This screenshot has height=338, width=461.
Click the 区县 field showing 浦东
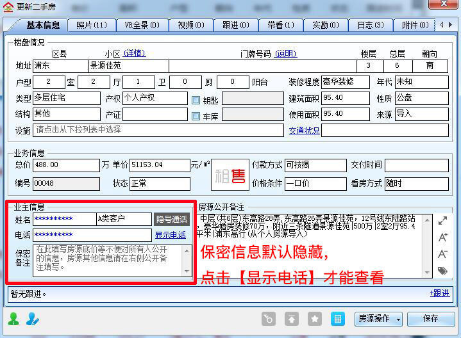pyautogui.click(x=60, y=66)
